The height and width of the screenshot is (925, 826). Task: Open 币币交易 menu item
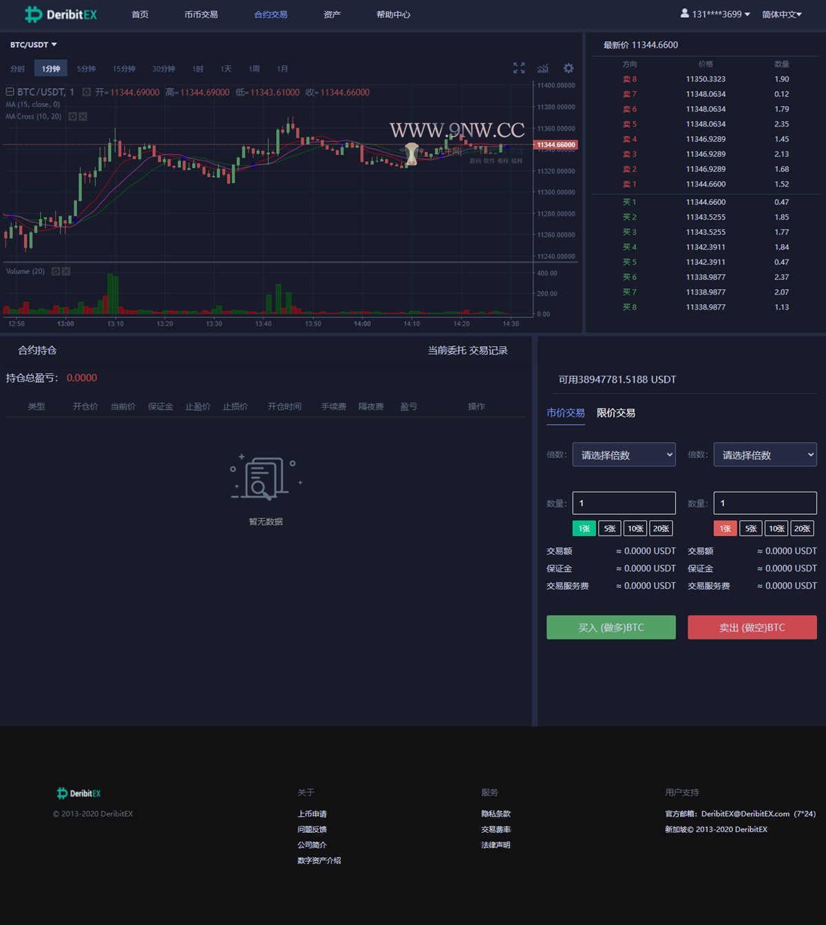pyautogui.click(x=201, y=14)
